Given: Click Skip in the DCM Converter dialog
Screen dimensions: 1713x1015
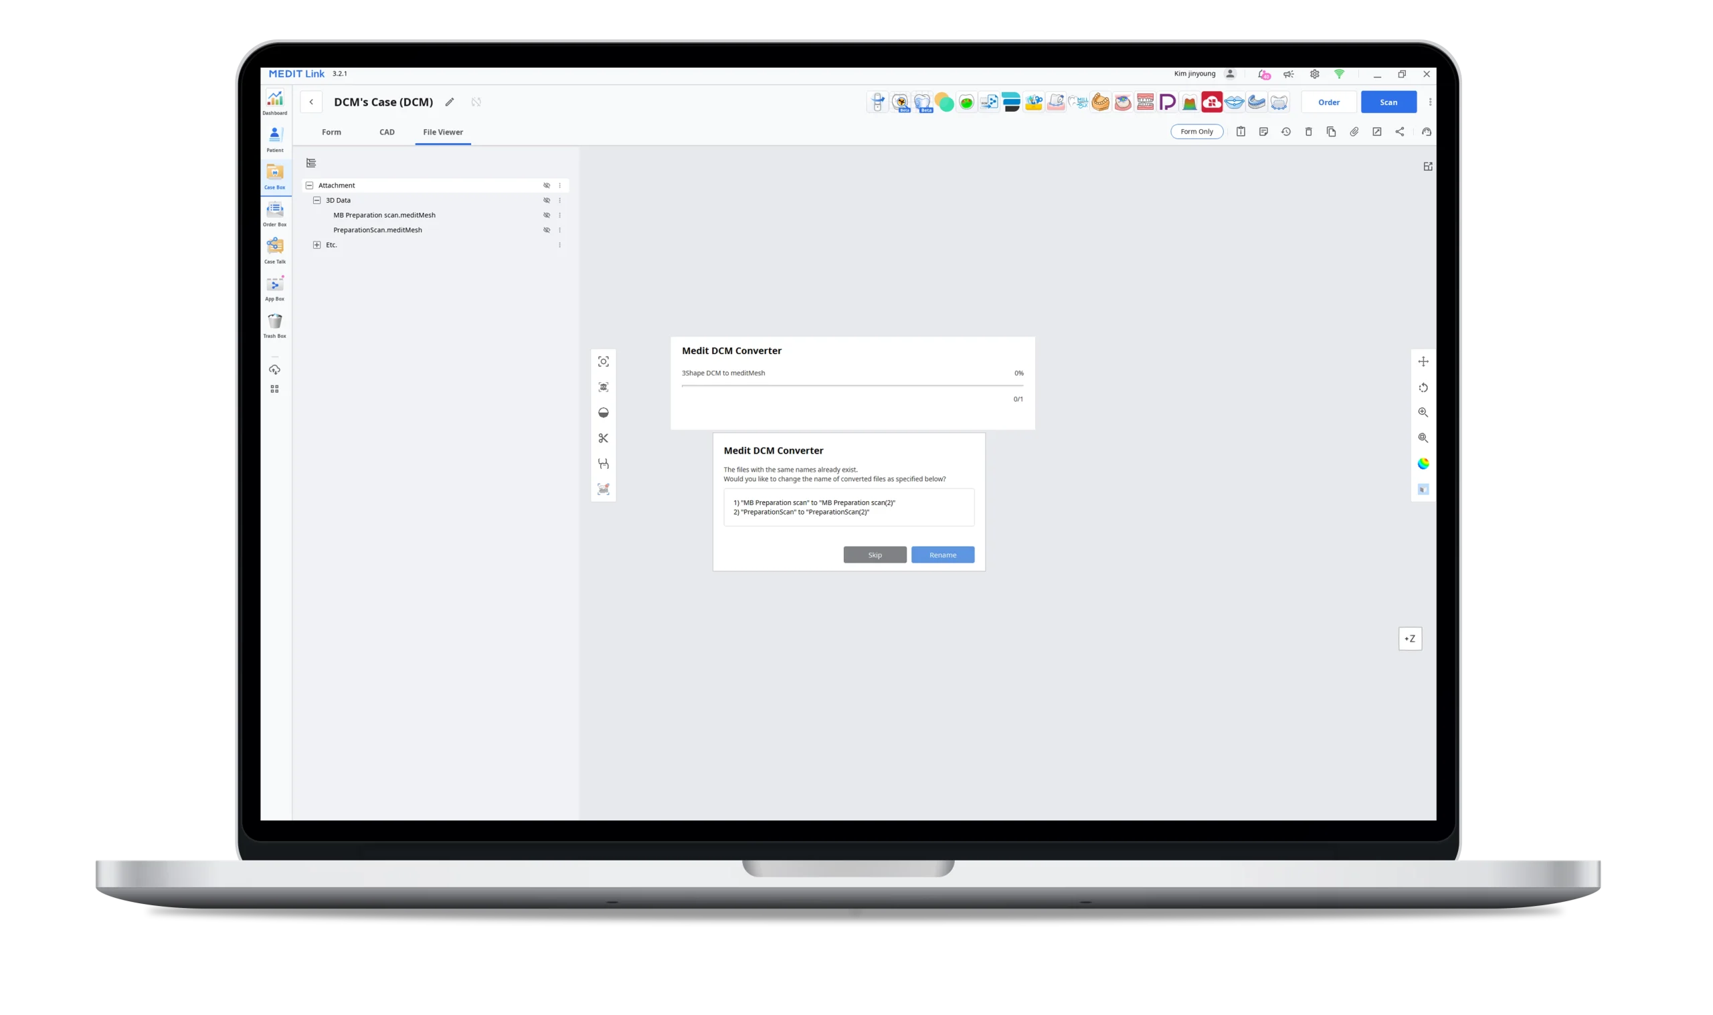Looking at the screenshot, I should (x=875, y=555).
